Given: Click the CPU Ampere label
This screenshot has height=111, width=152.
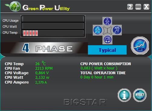Looking at the screenshot, I should pyautogui.click(x=17, y=82).
